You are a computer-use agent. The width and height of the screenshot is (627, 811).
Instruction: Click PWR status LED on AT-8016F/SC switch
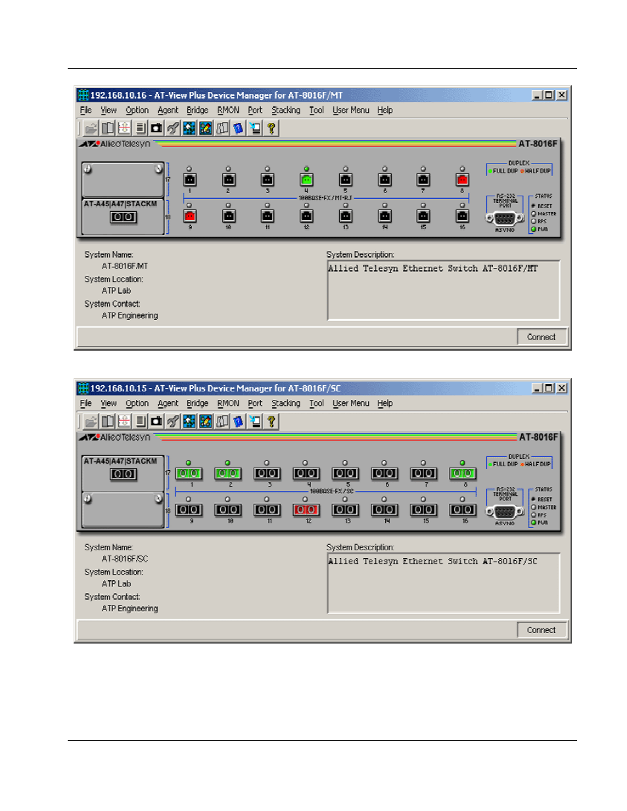(534, 523)
